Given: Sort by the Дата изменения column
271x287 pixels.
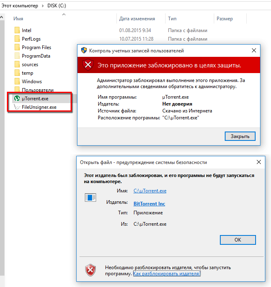Looking at the screenshot, I should tap(137, 19).
